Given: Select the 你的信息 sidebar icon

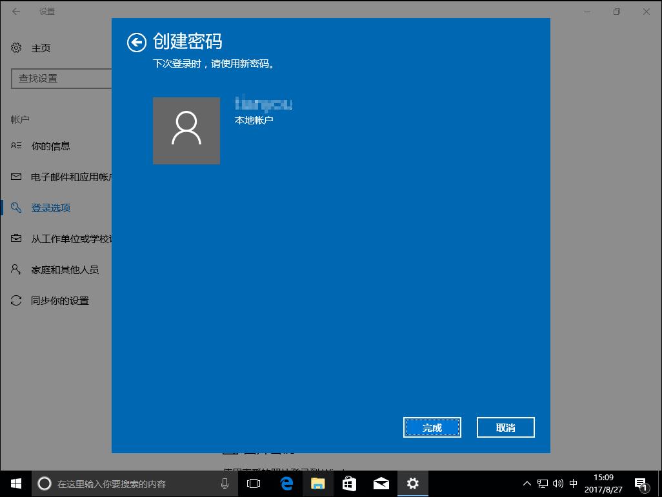Looking at the screenshot, I should click(x=15, y=146).
